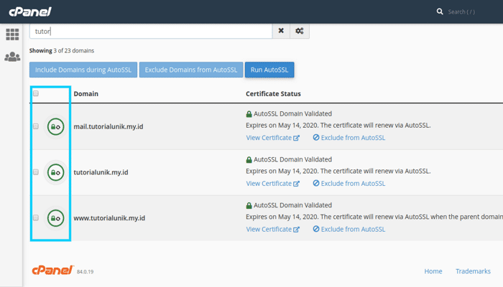Click lock status icon for tutorialunik.my.id row
Image resolution: width=503 pixels, height=287 pixels.
[56, 172]
